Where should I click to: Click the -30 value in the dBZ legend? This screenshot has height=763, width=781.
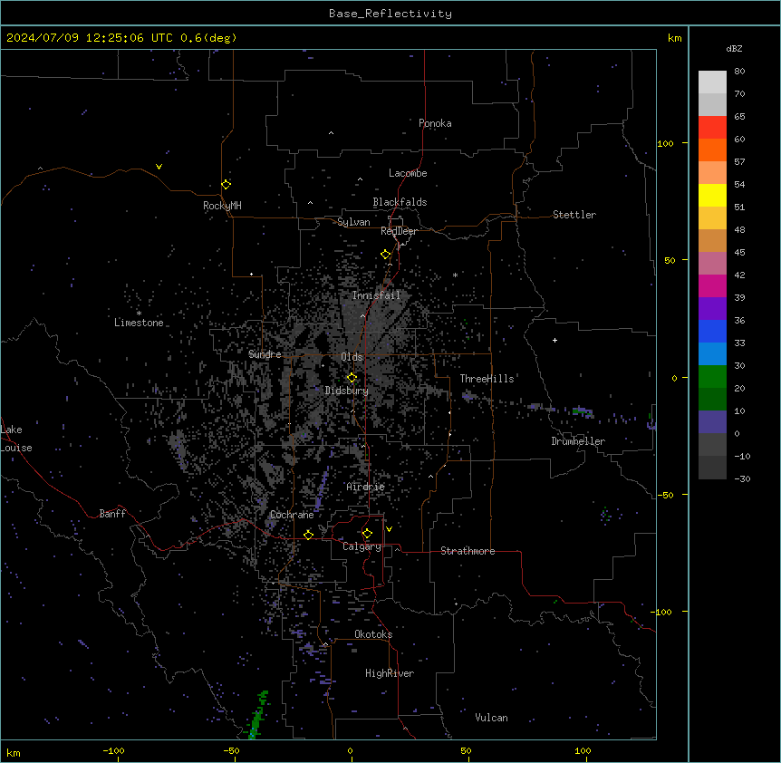click(x=742, y=479)
